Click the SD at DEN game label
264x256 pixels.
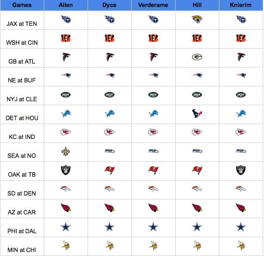pyautogui.click(x=22, y=193)
